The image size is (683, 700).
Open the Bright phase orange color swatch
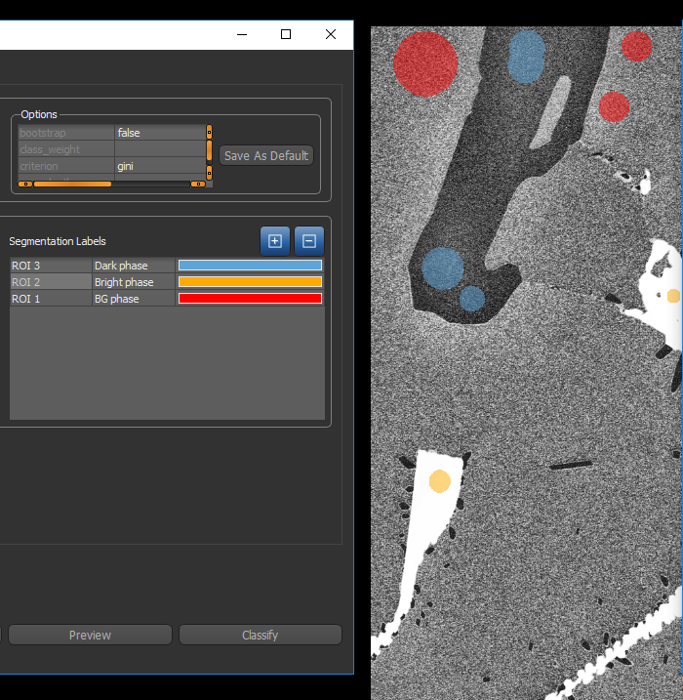[x=250, y=282]
